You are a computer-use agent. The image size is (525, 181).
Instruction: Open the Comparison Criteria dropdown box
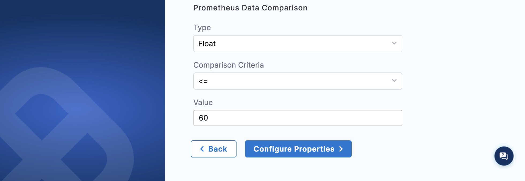297,81
